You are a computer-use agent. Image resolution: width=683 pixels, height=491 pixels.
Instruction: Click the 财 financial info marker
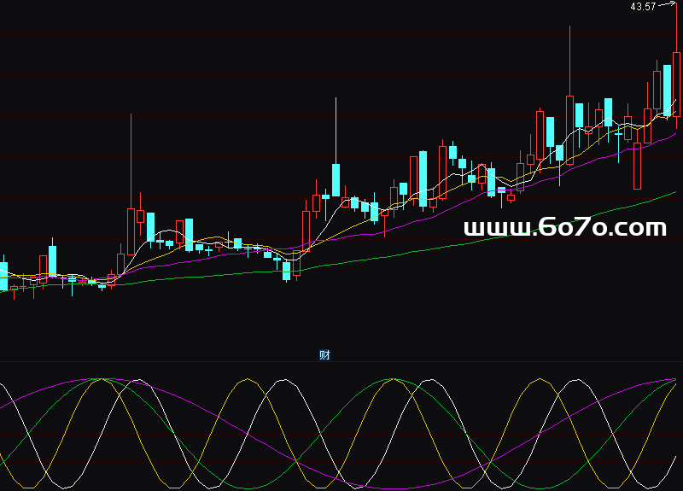click(x=324, y=355)
